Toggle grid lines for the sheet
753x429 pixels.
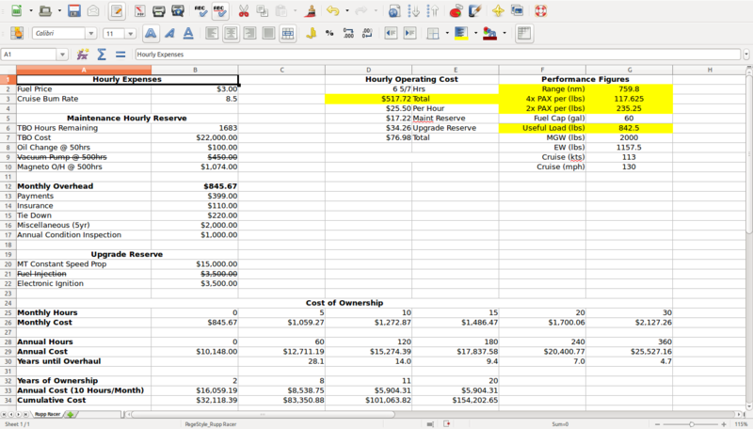pos(524,34)
